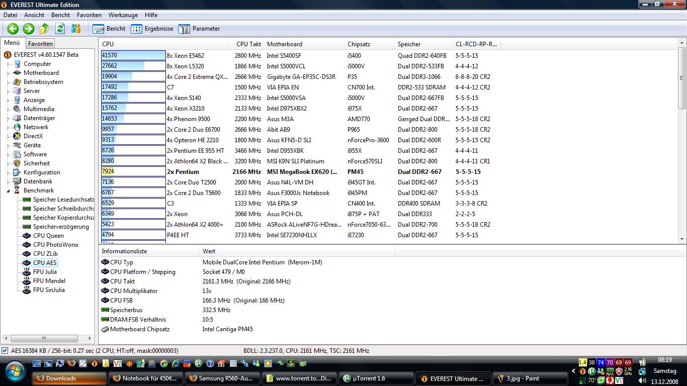The image size is (687, 386).
Task: Open the Bericht menu
Action: click(x=60, y=15)
